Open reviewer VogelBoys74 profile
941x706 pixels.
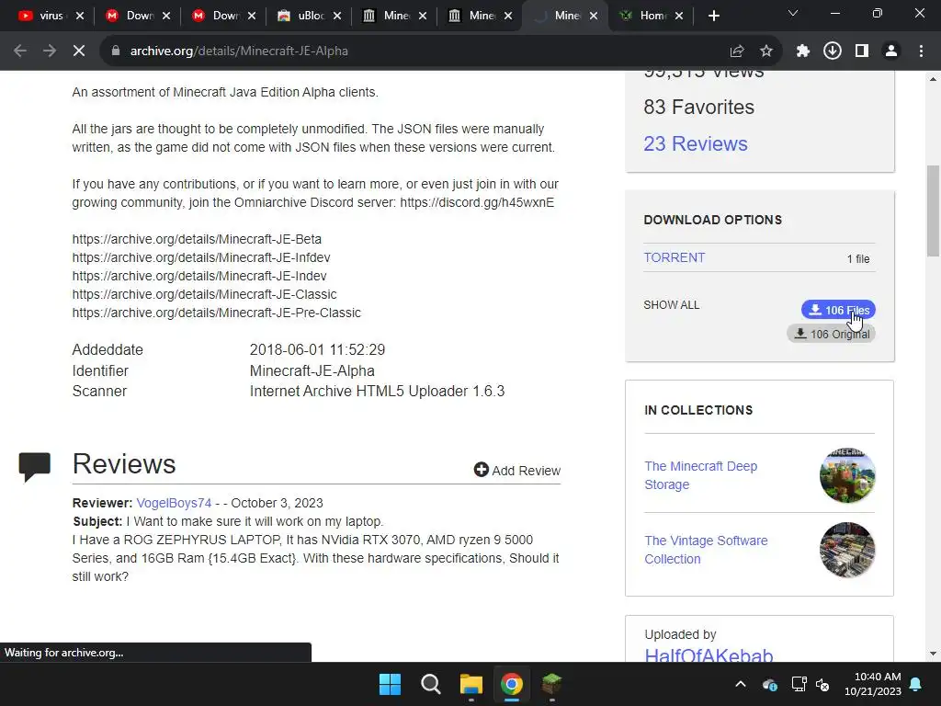pos(174,503)
